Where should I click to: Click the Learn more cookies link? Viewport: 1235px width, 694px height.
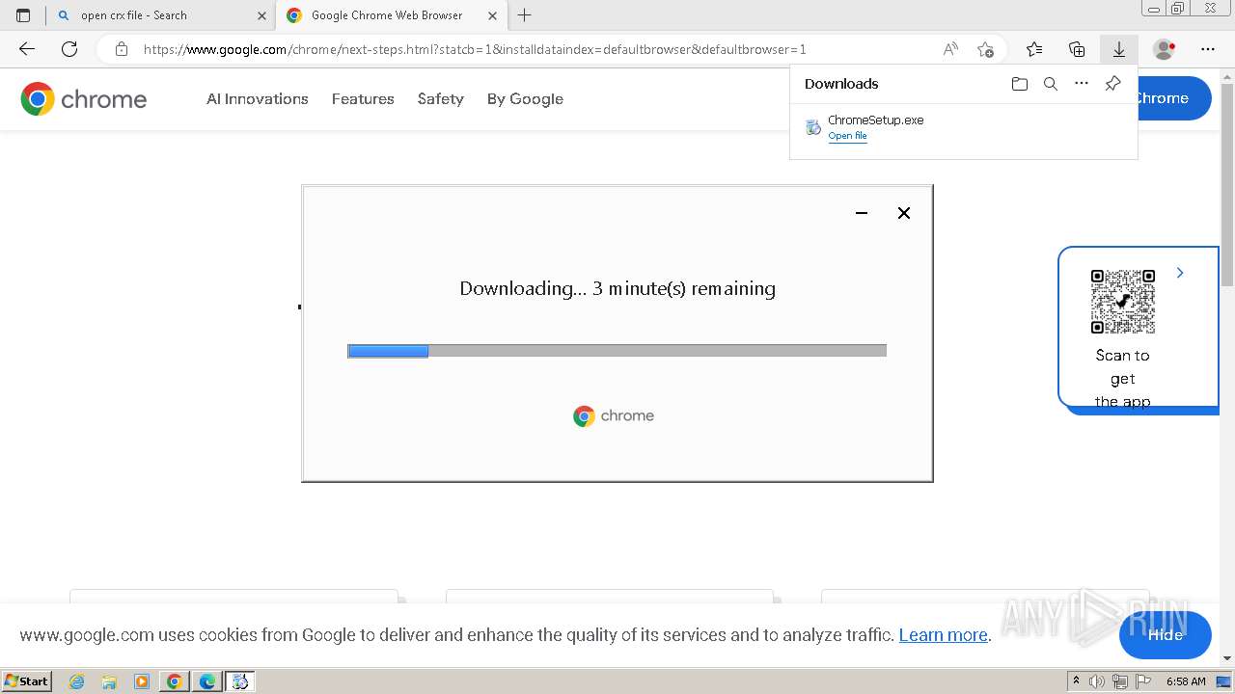click(943, 635)
